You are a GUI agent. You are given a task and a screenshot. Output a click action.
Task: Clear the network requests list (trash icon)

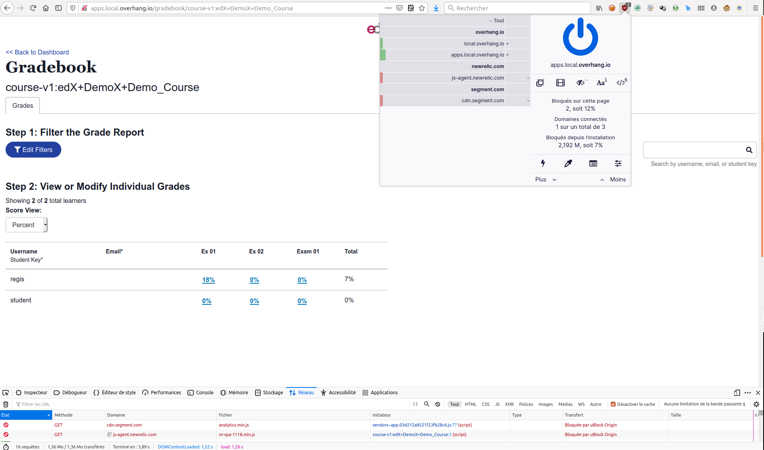tap(6, 404)
